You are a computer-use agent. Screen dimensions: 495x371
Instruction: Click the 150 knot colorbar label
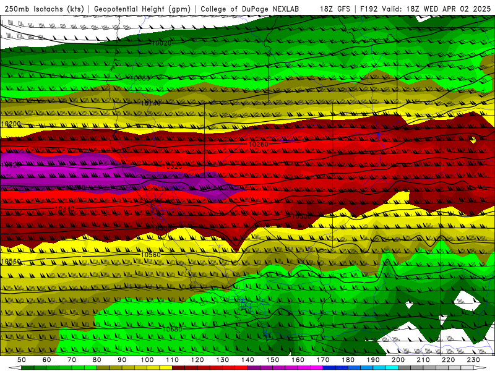(273, 360)
